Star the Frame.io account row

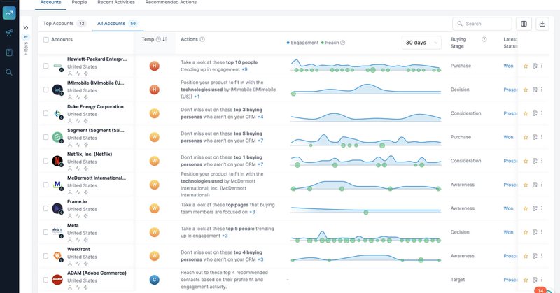coord(526,208)
